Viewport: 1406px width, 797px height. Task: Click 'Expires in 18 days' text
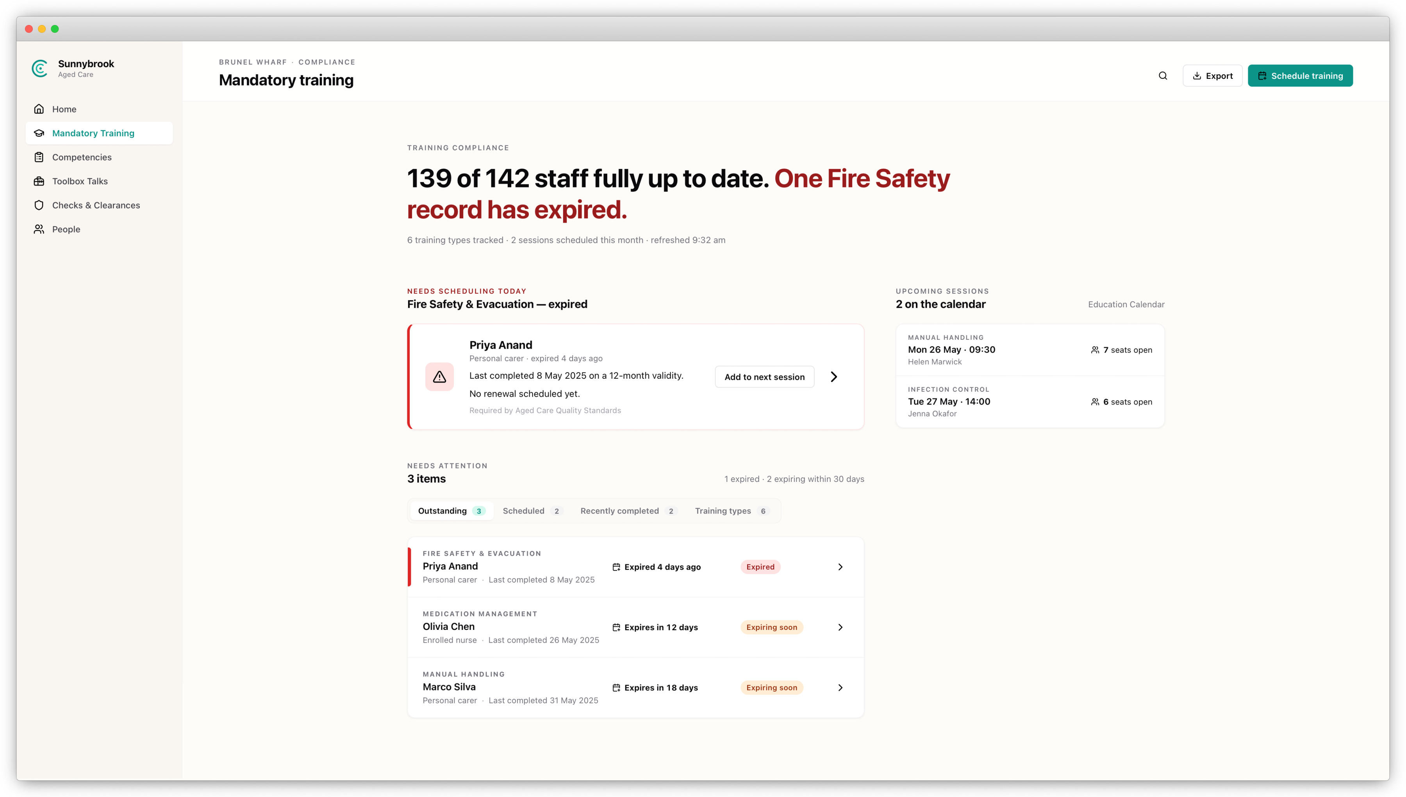[661, 688]
